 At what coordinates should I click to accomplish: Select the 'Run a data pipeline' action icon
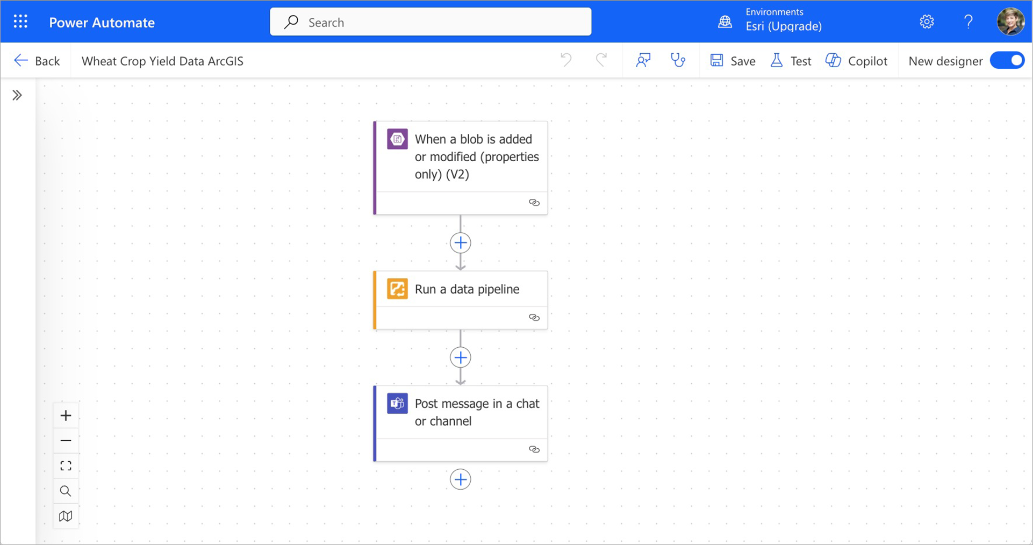tap(397, 289)
